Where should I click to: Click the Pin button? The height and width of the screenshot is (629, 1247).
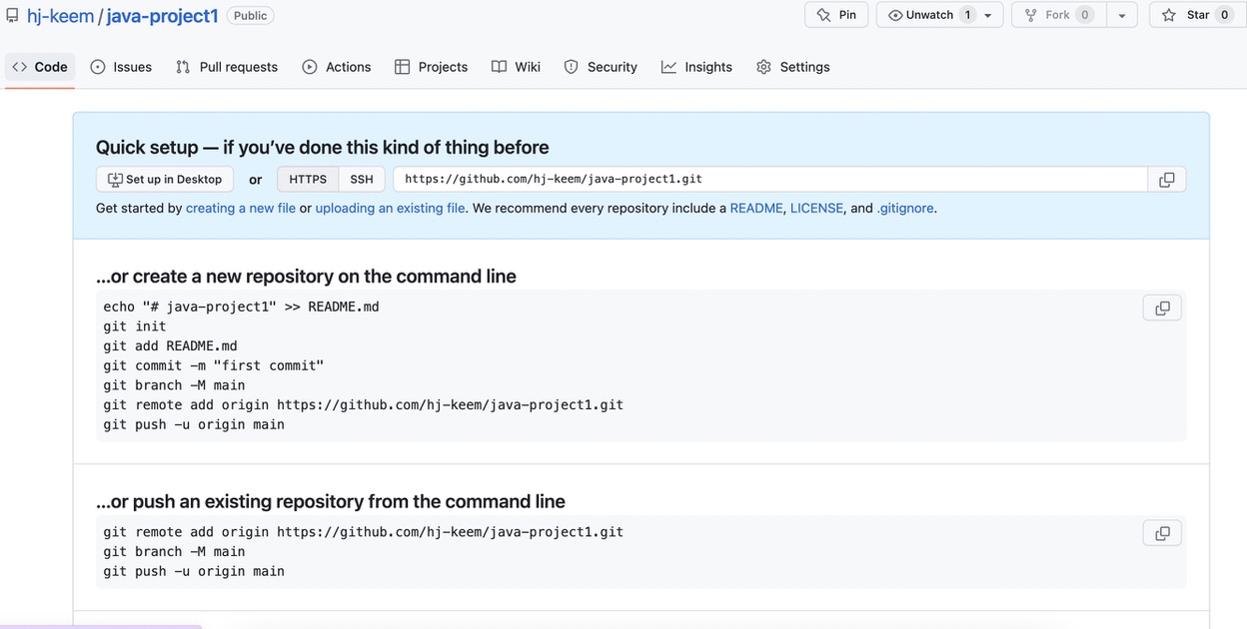(x=836, y=15)
